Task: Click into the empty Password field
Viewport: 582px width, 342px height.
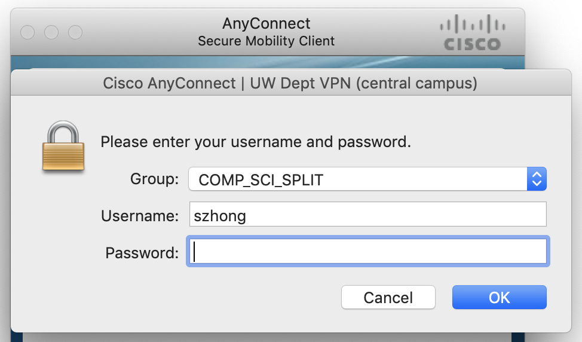Action: tap(368, 252)
